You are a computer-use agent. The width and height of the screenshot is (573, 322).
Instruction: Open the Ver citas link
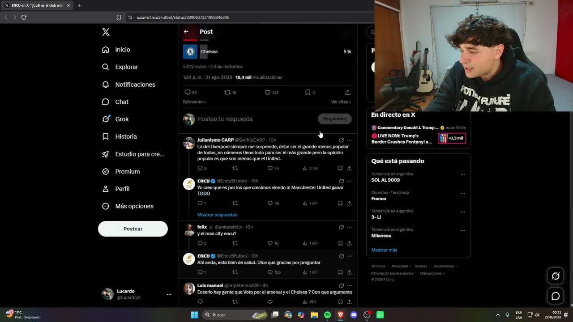(341, 102)
